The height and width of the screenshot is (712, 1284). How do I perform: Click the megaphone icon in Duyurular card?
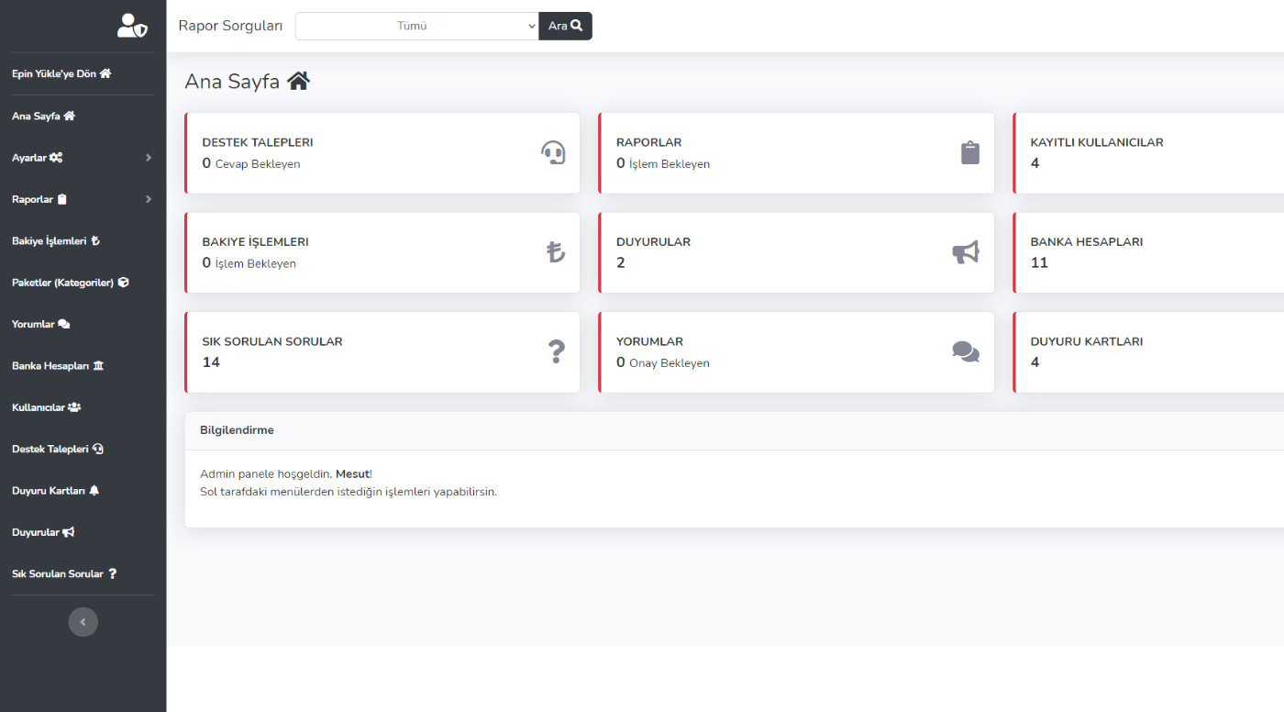pos(965,252)
